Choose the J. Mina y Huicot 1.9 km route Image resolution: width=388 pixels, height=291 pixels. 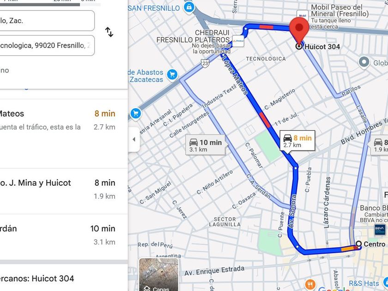(x=64, y=191)
